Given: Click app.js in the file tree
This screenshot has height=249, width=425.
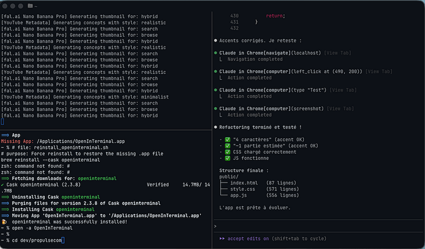Looking at the screenshot, I should 239,195.
